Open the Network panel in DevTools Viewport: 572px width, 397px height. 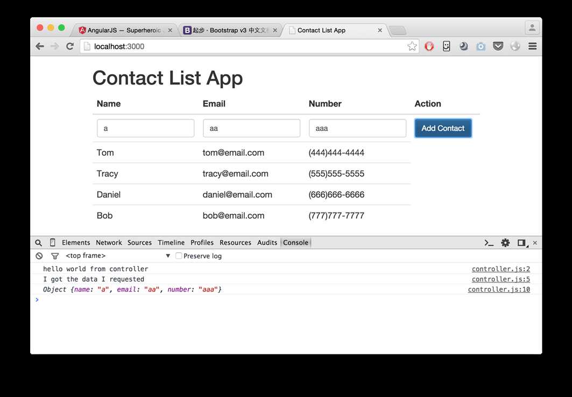pos(109,243)
